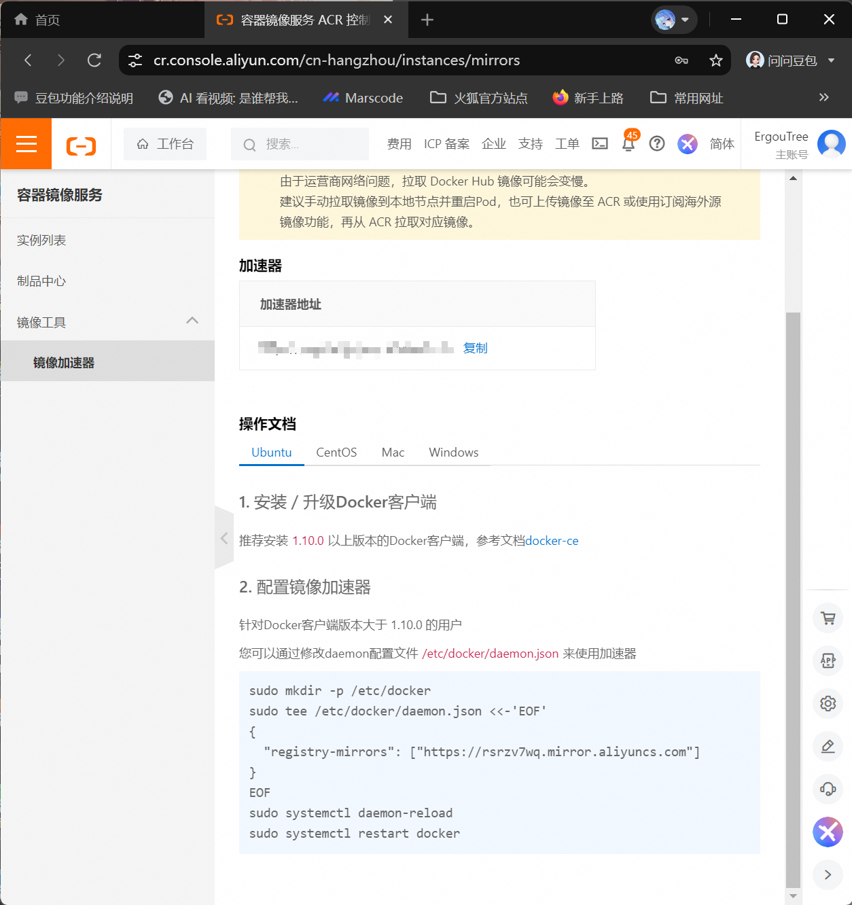The width and height of the screenshot is (852, 905).
Task: Collapse the 镜像工具 sidebar group
Action: [107, 322]
